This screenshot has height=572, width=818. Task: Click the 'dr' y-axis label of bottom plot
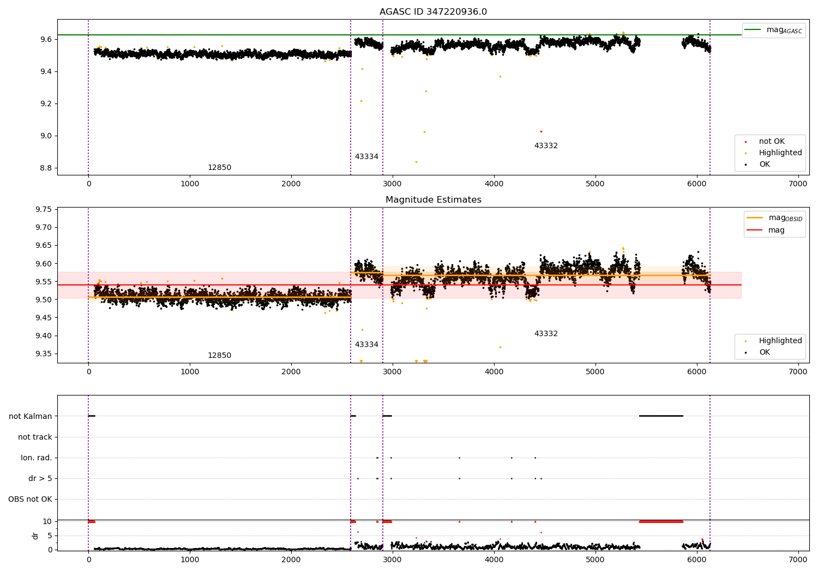[35, 536]
